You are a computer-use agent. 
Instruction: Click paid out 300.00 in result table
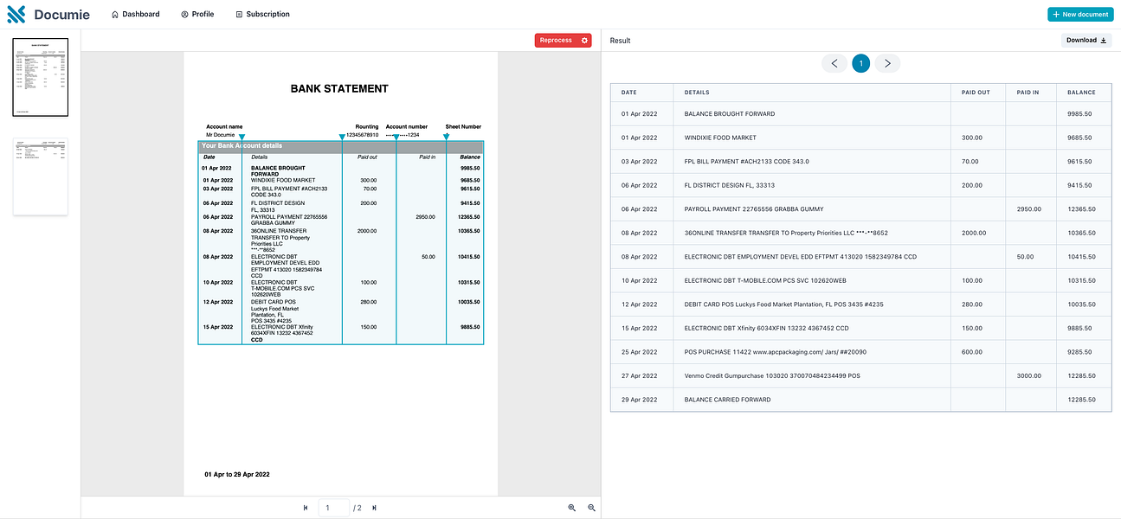(x=971, y=138)
